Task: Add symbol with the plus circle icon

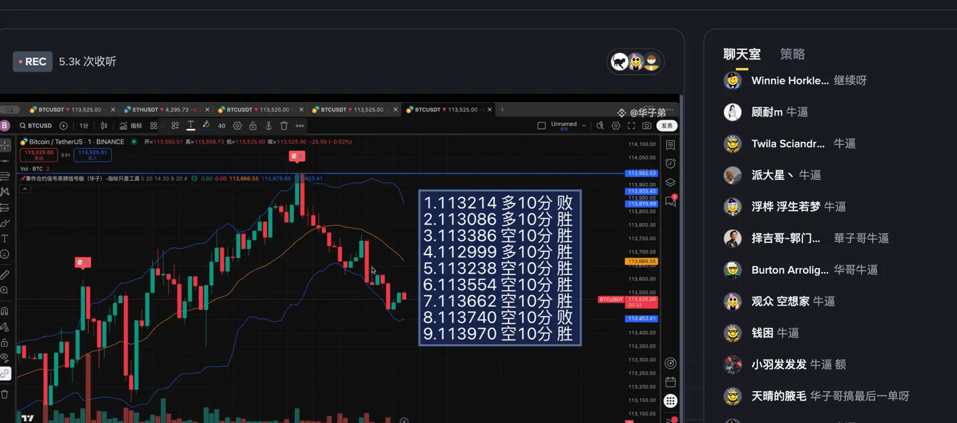Action: pos(63,126)
